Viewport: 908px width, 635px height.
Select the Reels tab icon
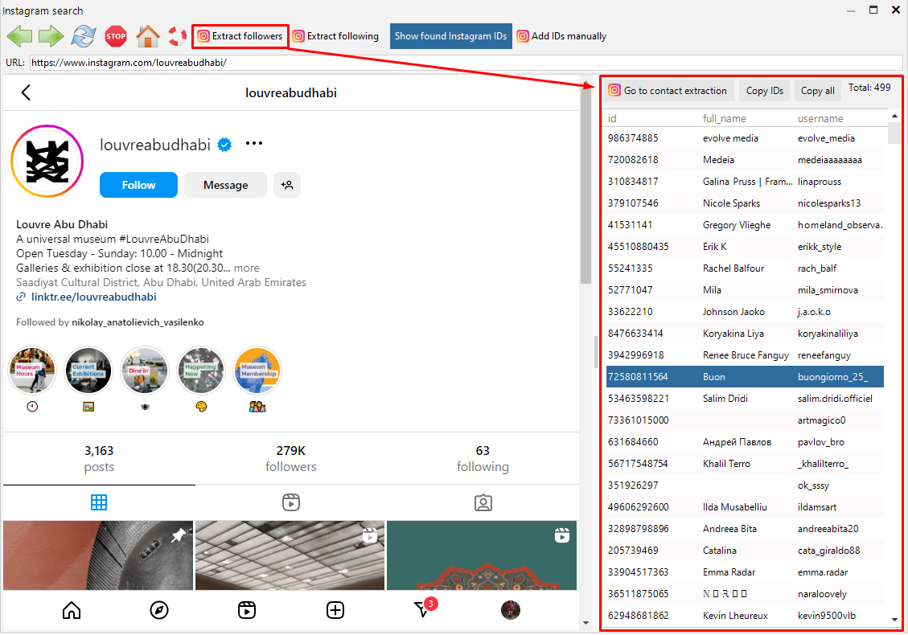click(x=290, y=502)
